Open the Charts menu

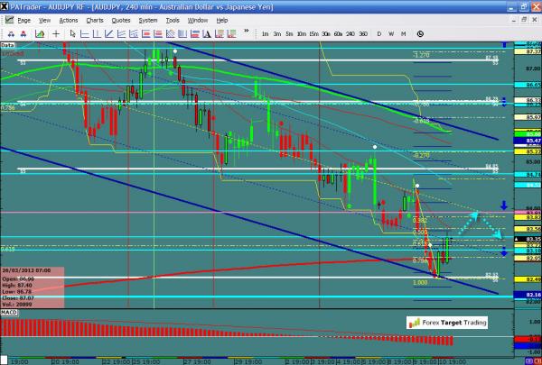click(x=94, y=19)
